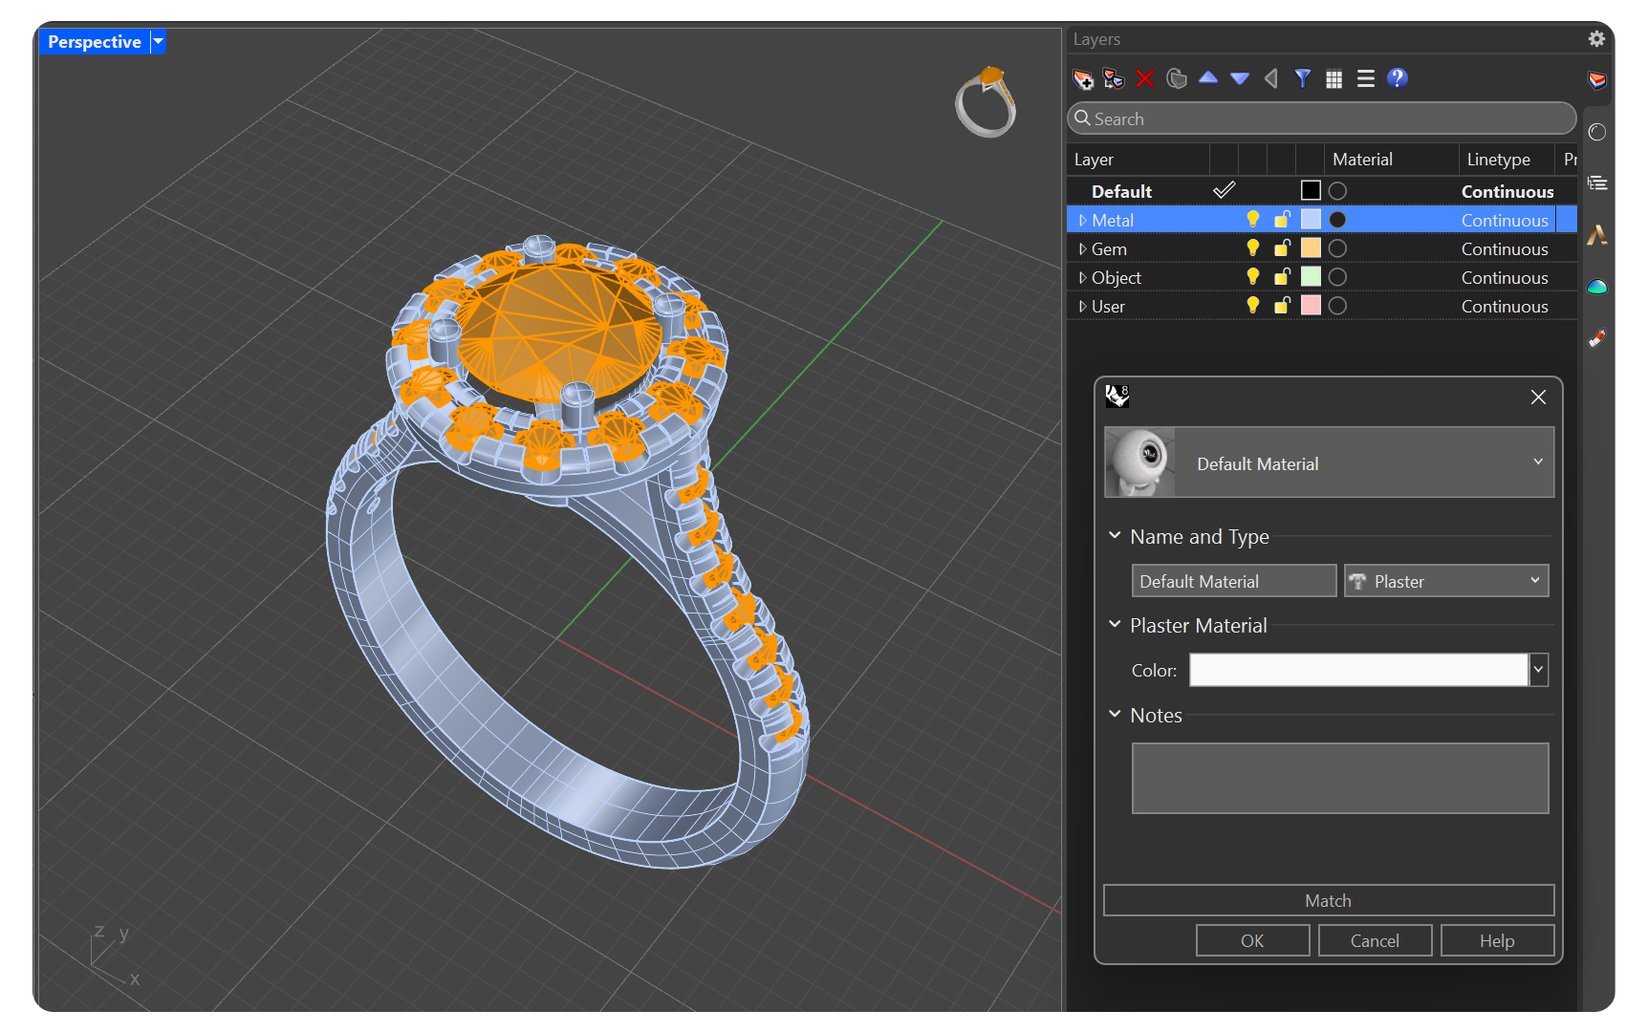Open the Properties circle icon in the side strip

tap(1597, 132)
